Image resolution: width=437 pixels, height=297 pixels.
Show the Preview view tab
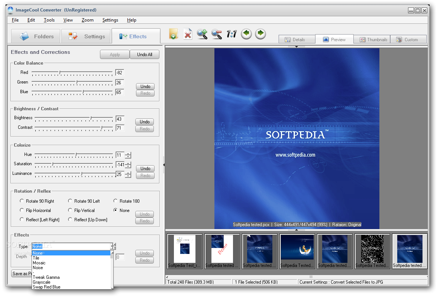334,39
